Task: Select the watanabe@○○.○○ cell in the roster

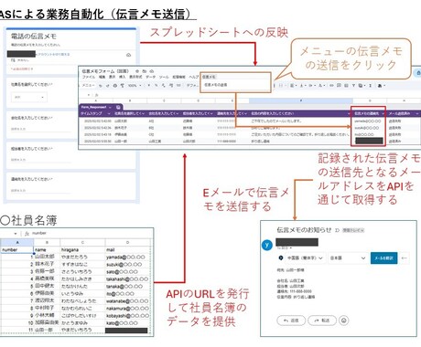Action: pyautogui.click(x=127, y=301)
